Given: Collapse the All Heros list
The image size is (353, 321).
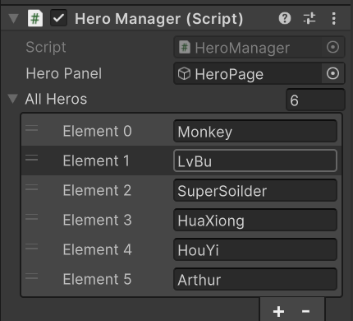Looking at the screenshot, I should [x=12, y=99].
